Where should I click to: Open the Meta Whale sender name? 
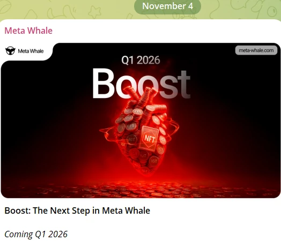click(x=28, y=31)
